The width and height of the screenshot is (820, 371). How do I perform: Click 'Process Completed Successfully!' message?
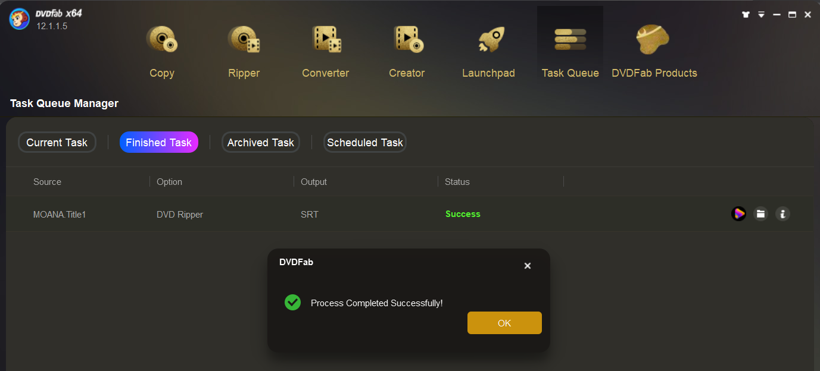377,303
